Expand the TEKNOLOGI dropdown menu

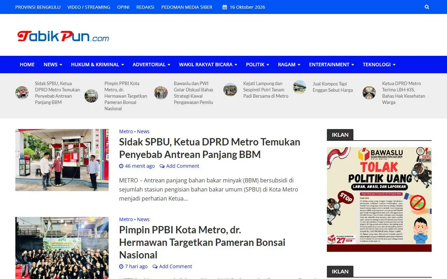[379, 65]
